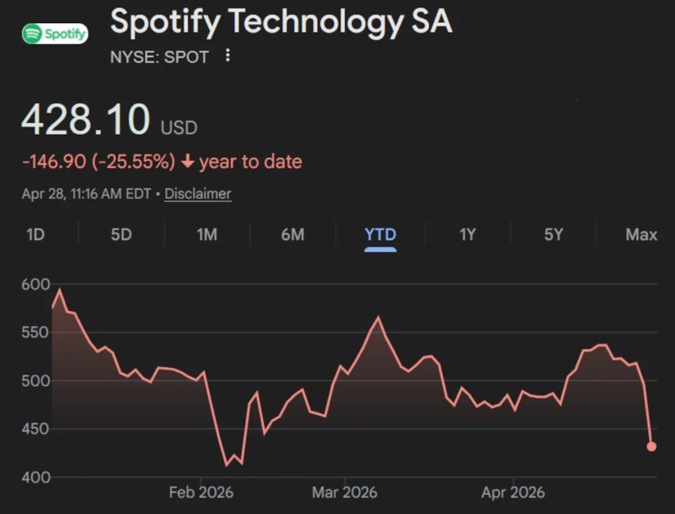Viewport: 675px width, 514px height.
Task: Click the Spotify Technology SA title
Action: pyautogui.click(x=281, y=22)
